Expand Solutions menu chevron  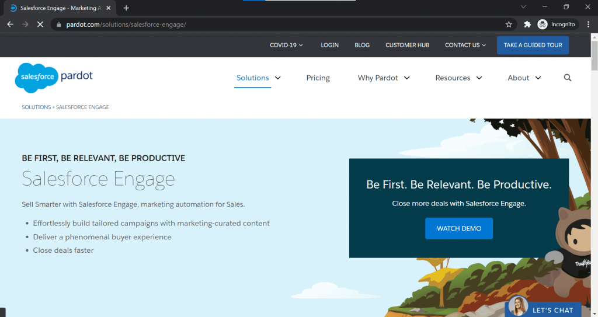click(x=278, y=78)
